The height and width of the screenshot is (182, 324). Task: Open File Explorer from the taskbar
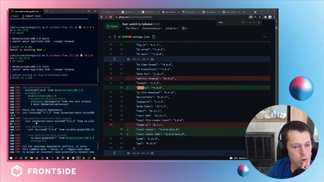[31, 158]
